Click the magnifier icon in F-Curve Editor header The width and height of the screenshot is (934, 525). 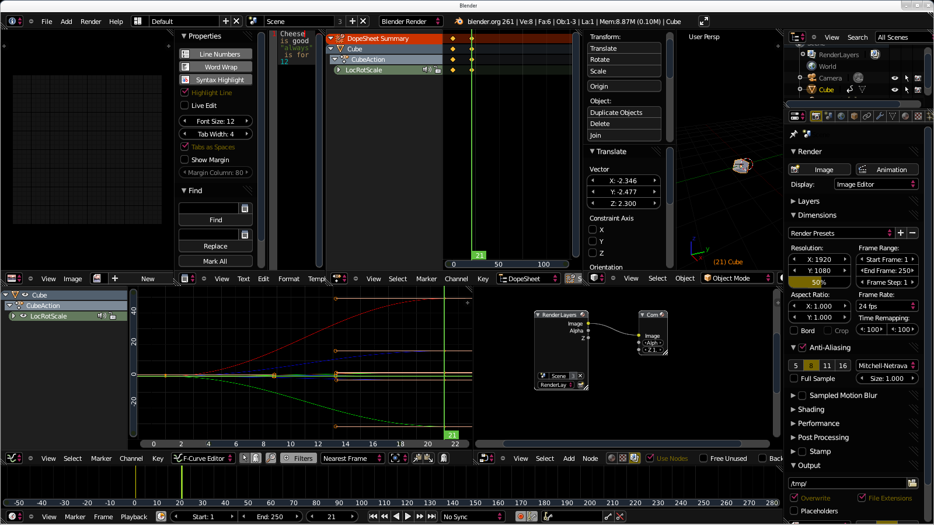pos(271,459)
